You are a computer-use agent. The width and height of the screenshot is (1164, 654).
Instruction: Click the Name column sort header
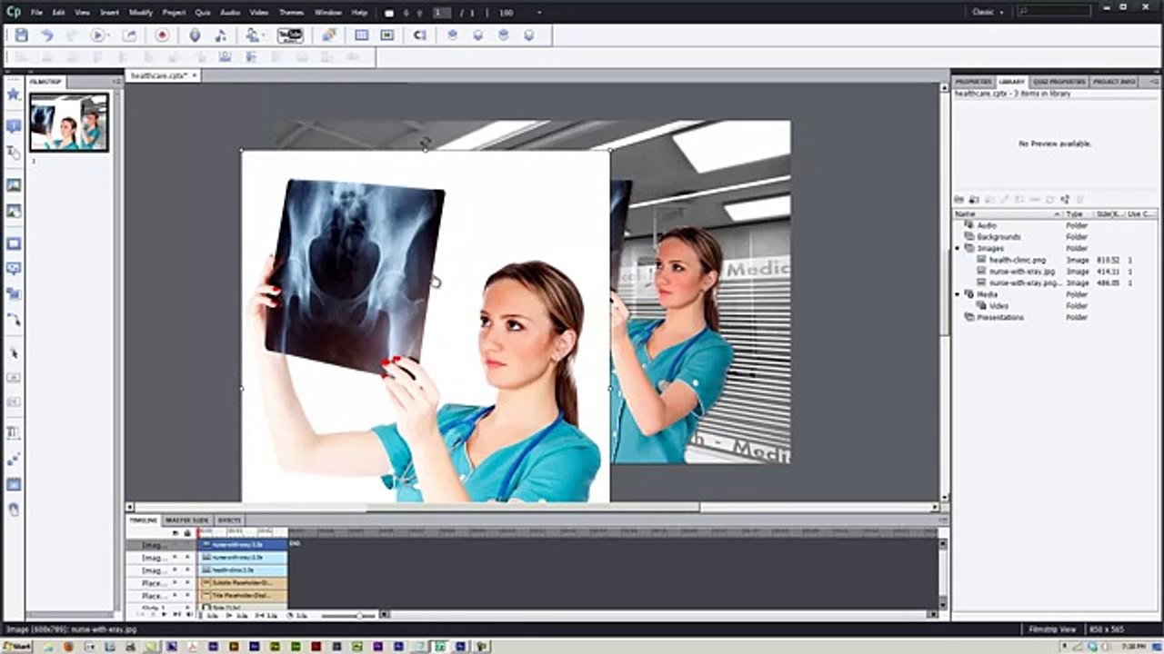(x=1008, y=213)
